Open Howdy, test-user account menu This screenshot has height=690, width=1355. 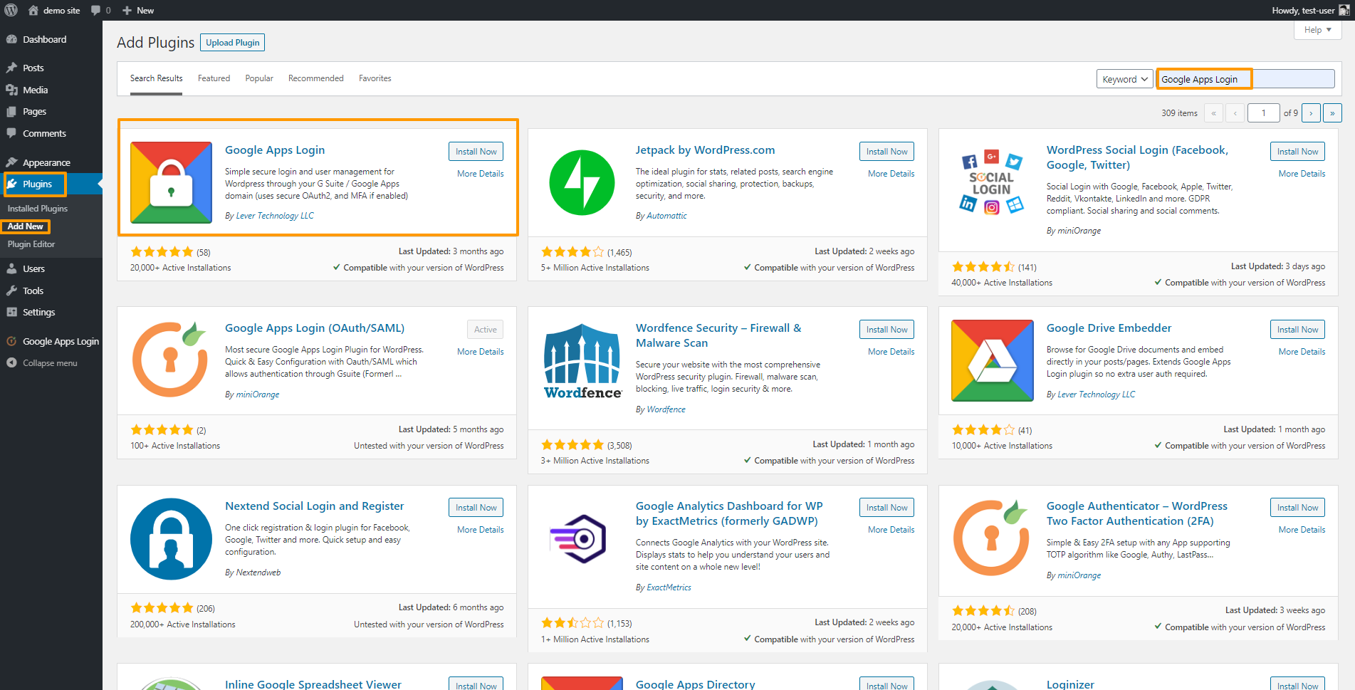1310,10
